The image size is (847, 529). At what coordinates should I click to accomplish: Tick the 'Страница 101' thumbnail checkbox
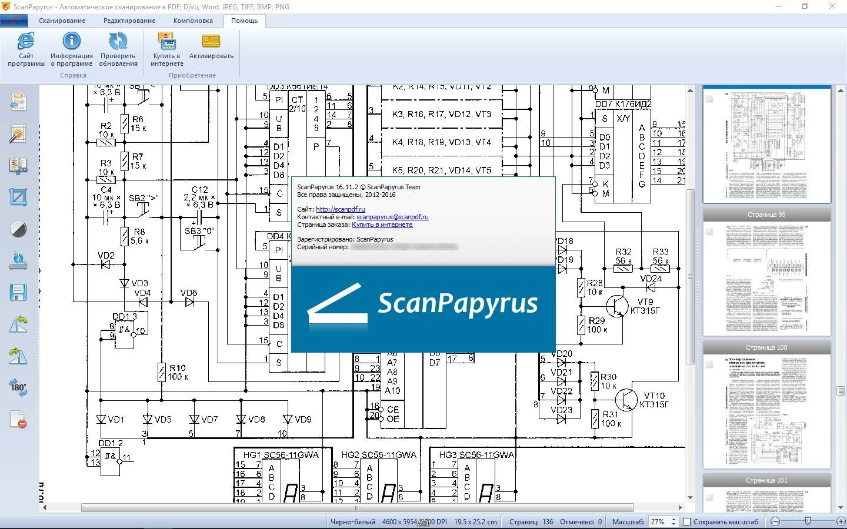point(709,497)
